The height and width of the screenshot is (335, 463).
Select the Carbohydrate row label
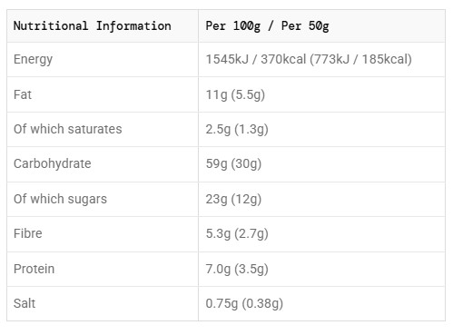pyautogui.click(x=53, y=164)
